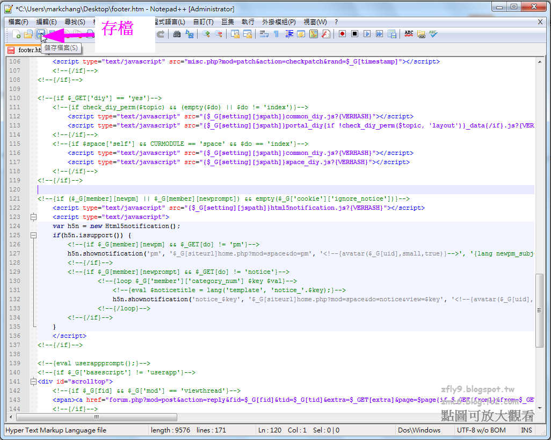Click 'length : 9576' in status bar
551x440 pixels.
click(170, 430)
